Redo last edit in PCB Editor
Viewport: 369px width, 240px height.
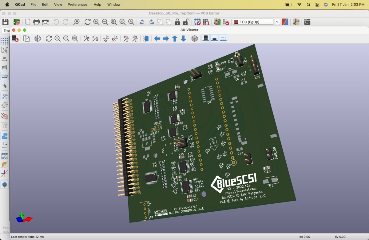65,22
